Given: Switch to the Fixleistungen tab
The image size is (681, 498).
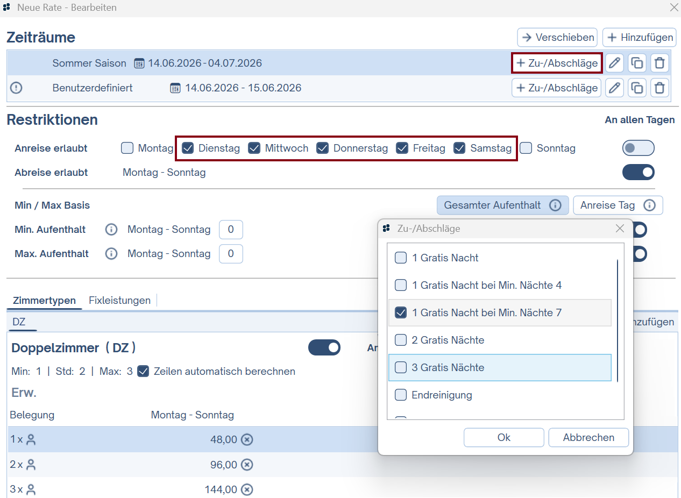Looking at the screenshot, I should coord(119,300).
